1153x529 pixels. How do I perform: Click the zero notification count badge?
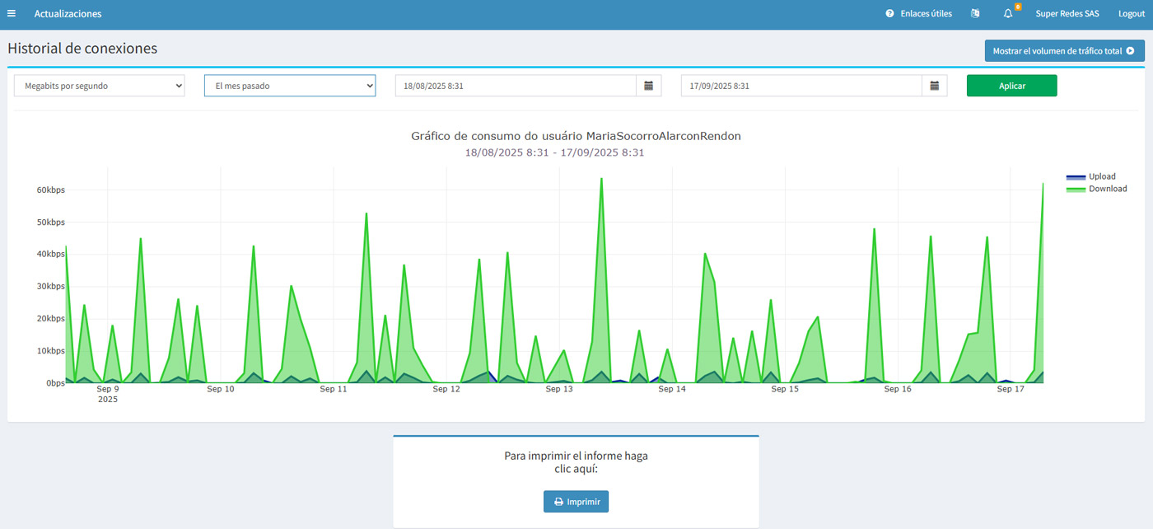pyautogui.click(x=1018, y=7)
